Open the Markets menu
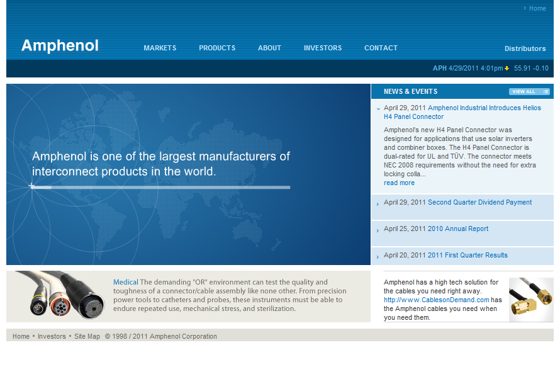The image size is (560, 379). point(160,48)
